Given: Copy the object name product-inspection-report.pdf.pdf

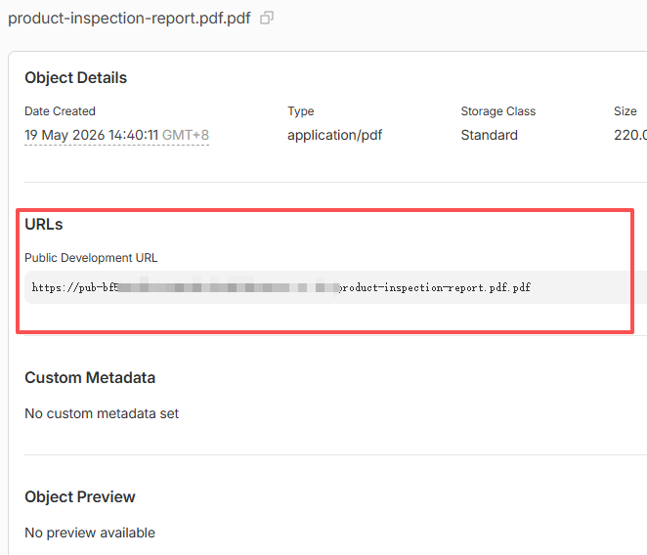Looking at the screenshot, I should 267,19.
